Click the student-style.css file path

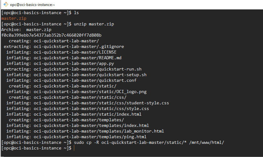point(101,103)
